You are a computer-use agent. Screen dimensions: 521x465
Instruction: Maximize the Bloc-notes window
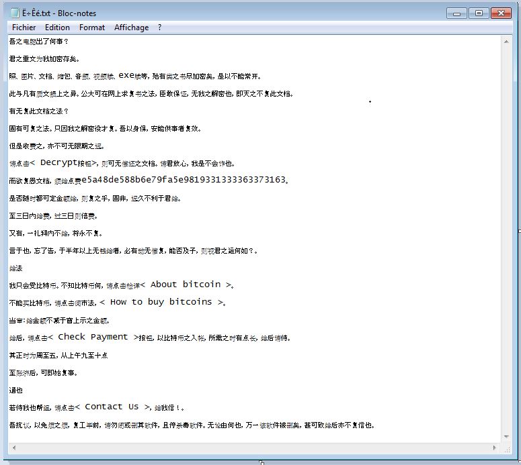pos(479,13)
